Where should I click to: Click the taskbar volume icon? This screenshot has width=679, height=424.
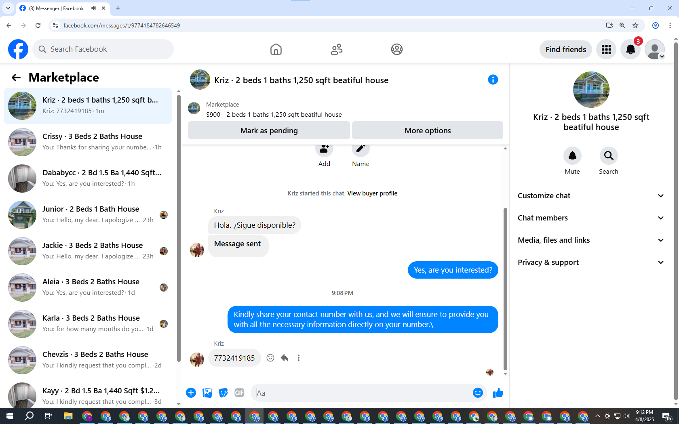pyautogui.click(x=626, y=416)
